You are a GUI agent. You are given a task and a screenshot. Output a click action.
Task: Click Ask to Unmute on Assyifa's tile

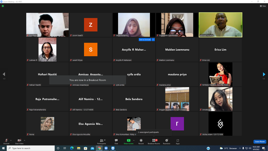[x=145, y=39]
